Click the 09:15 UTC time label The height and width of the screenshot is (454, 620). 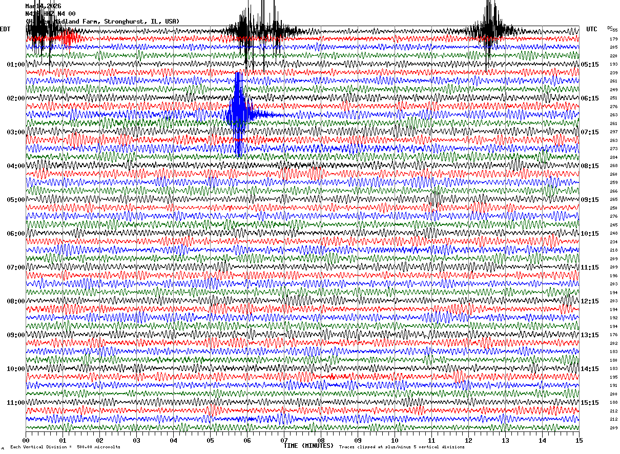pos(590,200)
